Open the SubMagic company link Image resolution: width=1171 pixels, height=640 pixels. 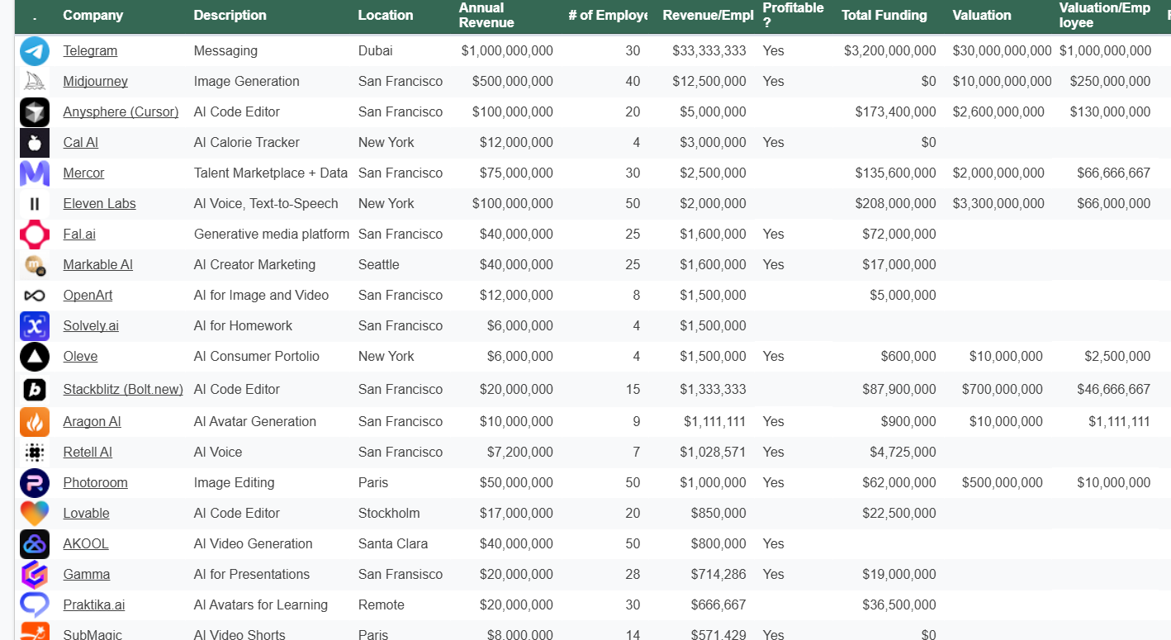(92, 633)
